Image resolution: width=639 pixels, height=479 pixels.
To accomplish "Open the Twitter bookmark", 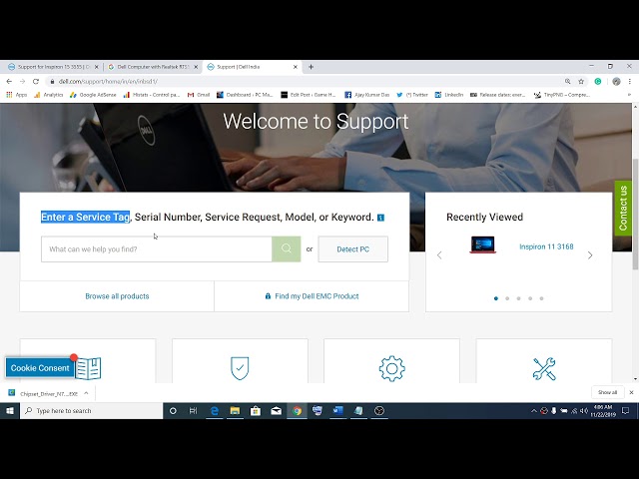I will coord(412,95).
